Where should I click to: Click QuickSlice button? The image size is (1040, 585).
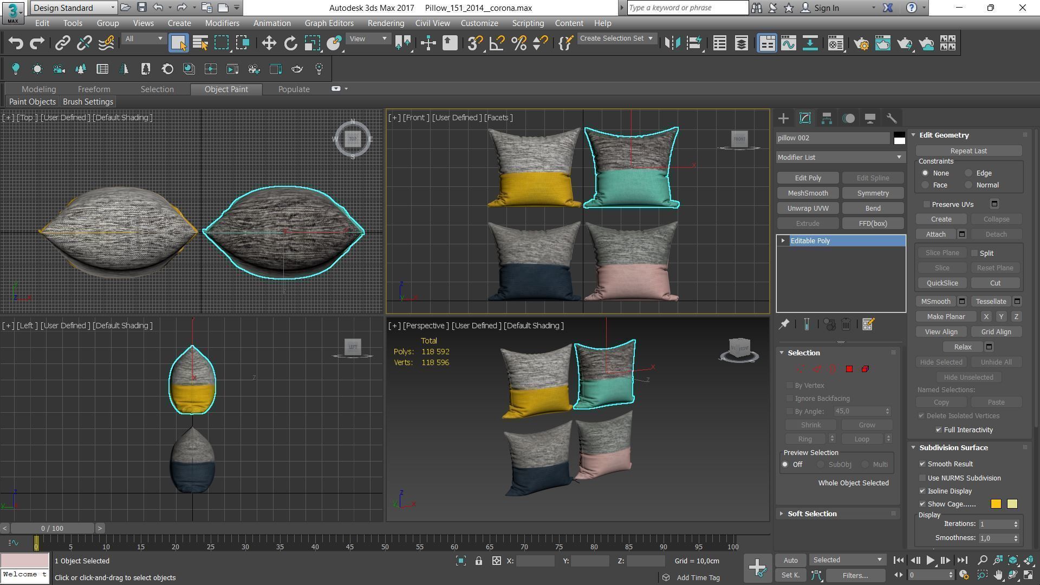coord(942,283)
